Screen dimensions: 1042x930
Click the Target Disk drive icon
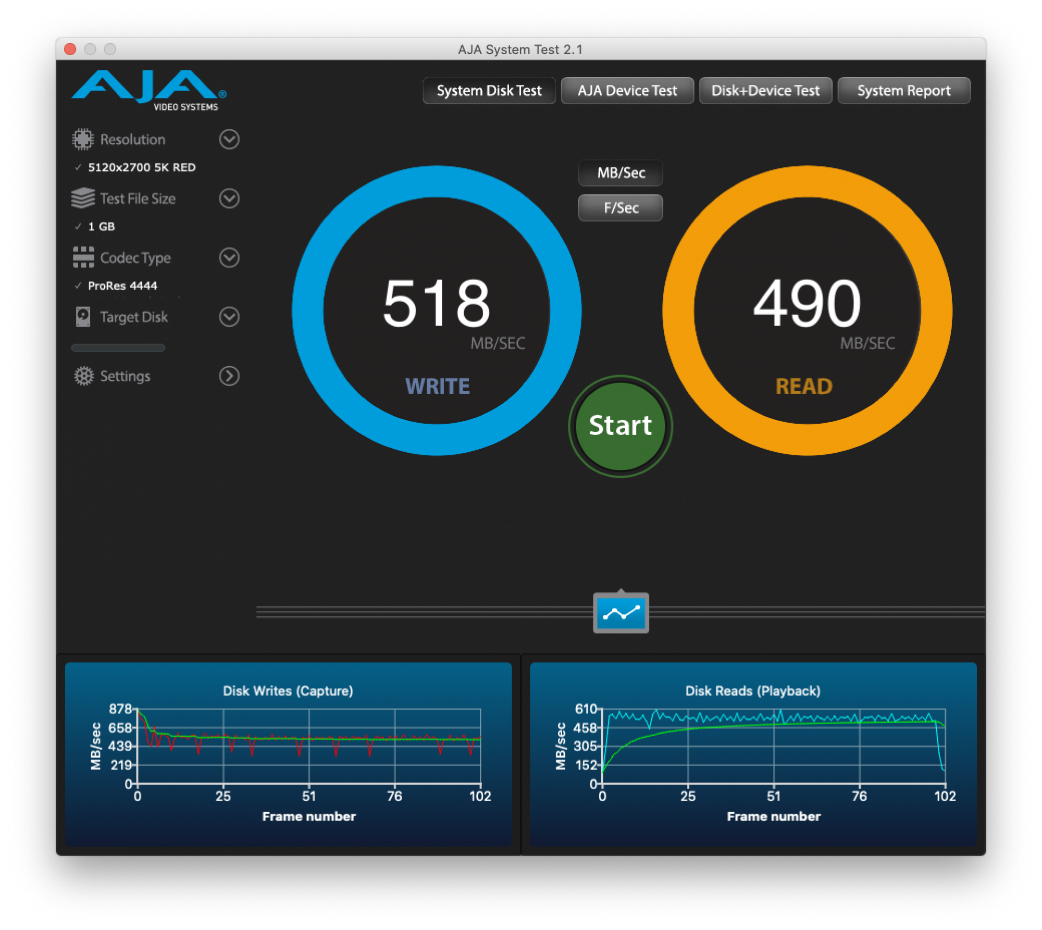(83, 317)
